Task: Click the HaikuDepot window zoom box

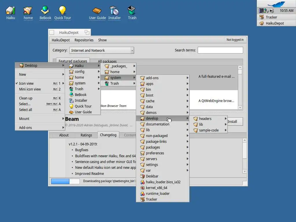Action: tap(87, 32)
